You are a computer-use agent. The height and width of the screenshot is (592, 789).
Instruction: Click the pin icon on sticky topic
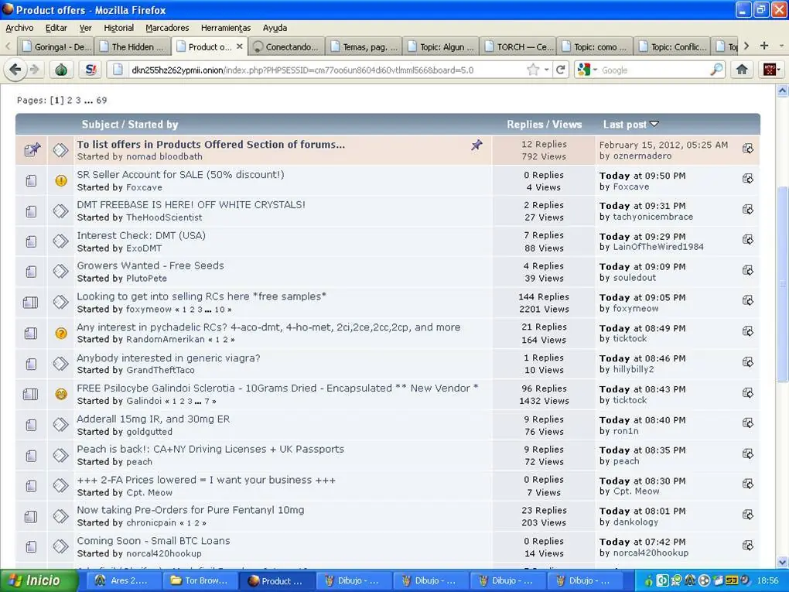coord(476,145)
